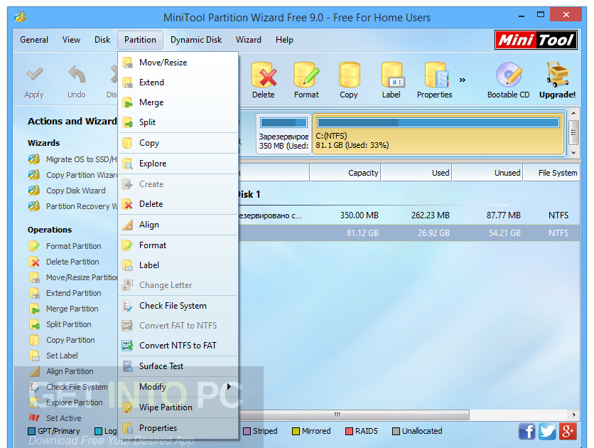Open the Wizard menu
This screenshot has width=594, height=448.
(x=249, y=40)
